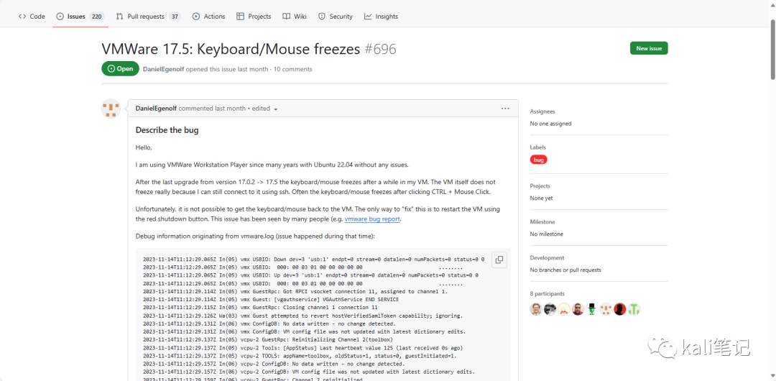
Task: Click the Labels sidebar heading
Action: pyautogui.click(x=538, y=147)
